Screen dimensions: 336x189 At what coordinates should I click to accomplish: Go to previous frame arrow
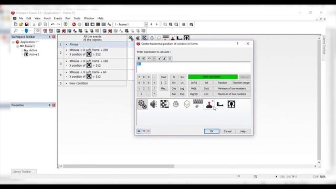click(x=151, y=25)
